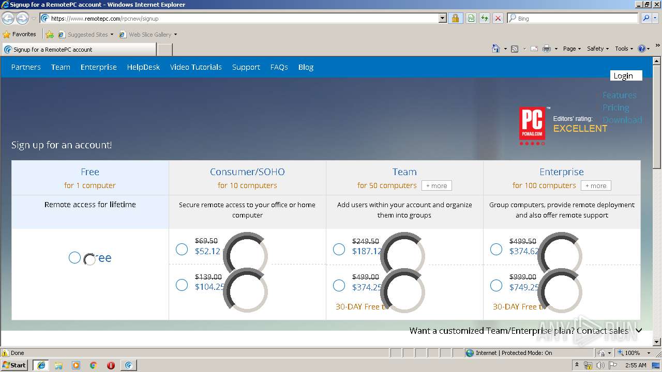662x372 pixels.
Task: Click the Enterprise plan '+ more' button
Action: pos(596,185)
